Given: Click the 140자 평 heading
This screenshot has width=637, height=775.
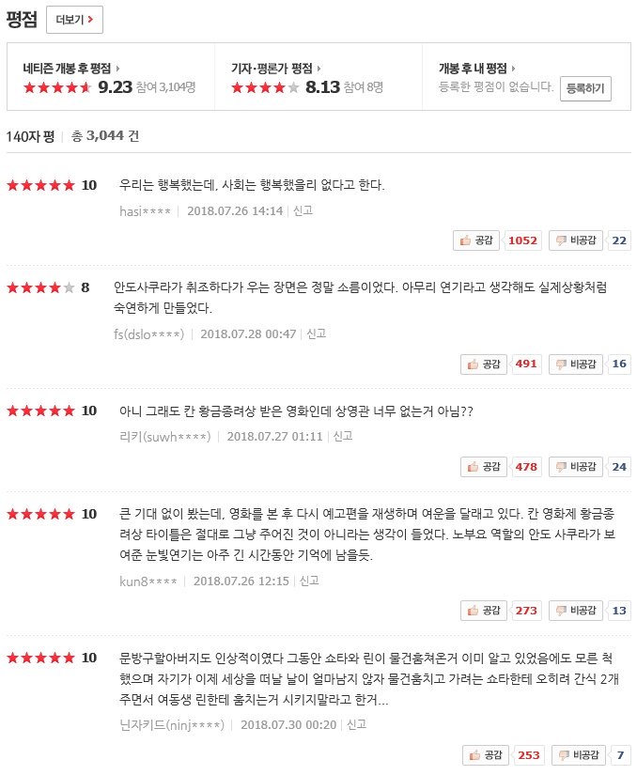Looking at the screenshot, I should pos(30,136).
